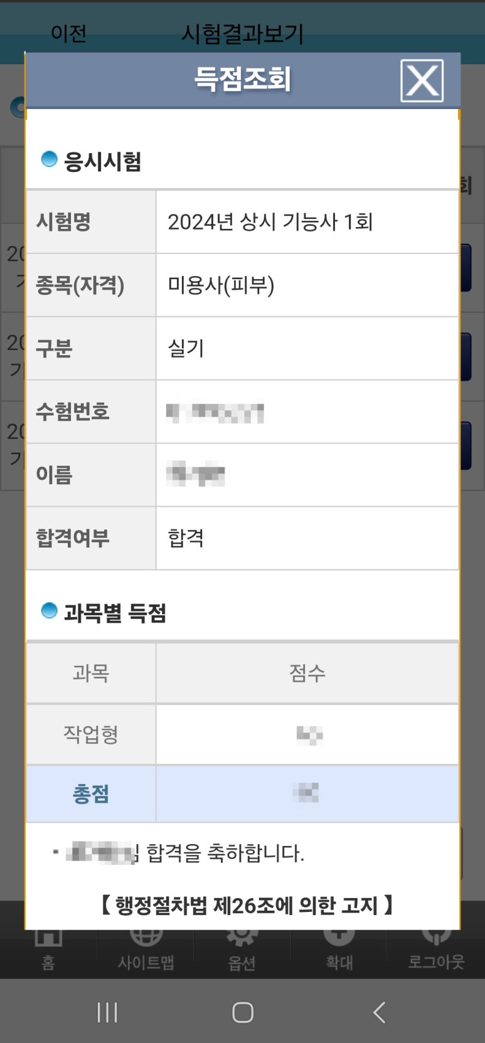
Task: Tap the Android back arrow button
Action: click(x=378, y=1010)
